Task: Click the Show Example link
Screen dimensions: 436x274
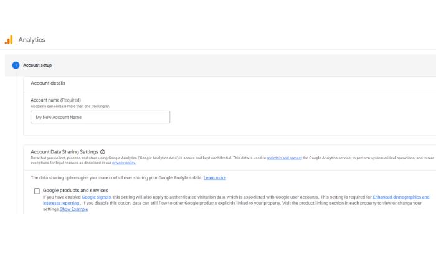Action: (73, 209)
